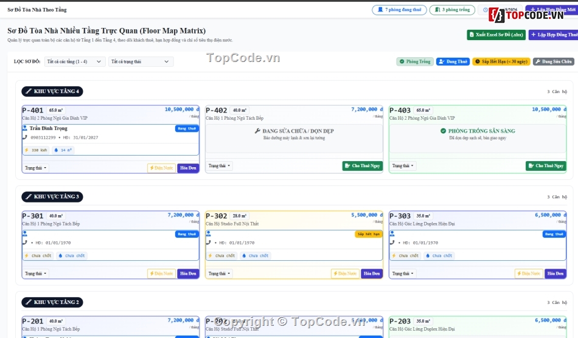Click 'Cho Thuê Ngay' on P-403 card
Screen dimensions: 578x338
[x=546, y=166]
